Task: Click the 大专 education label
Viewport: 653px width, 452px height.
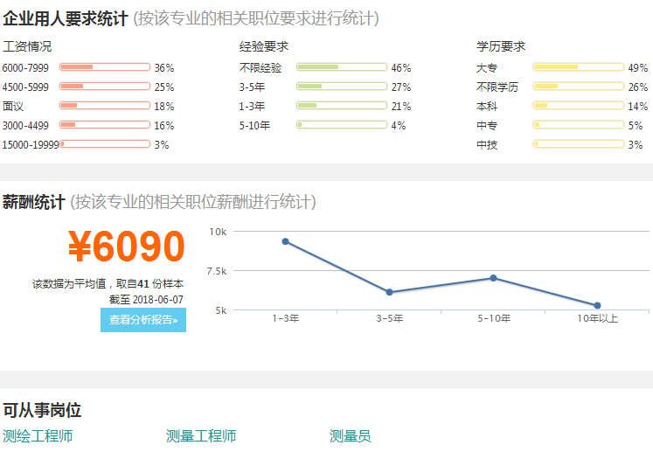Action: [x=487, y=68]
